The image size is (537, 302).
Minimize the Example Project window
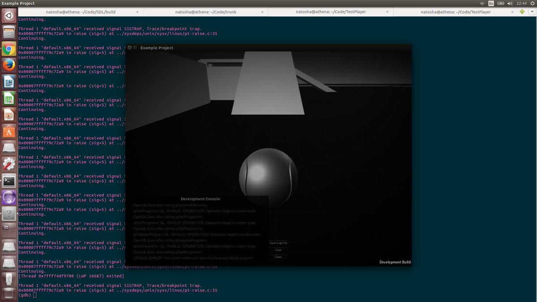(x=135, y=47)
